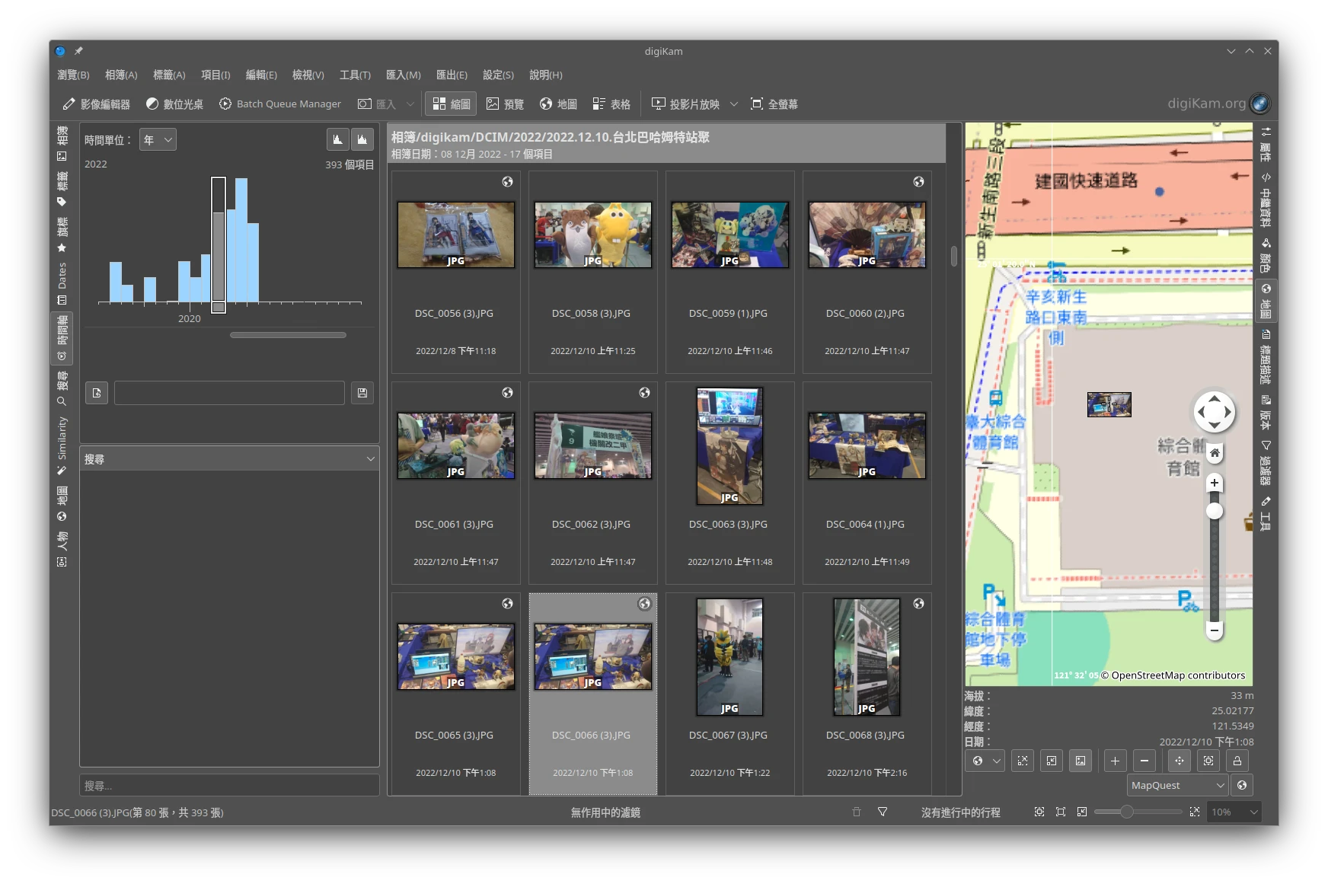
Task: Open the 數位光桌 light table
Action: [x=174, y=104]
